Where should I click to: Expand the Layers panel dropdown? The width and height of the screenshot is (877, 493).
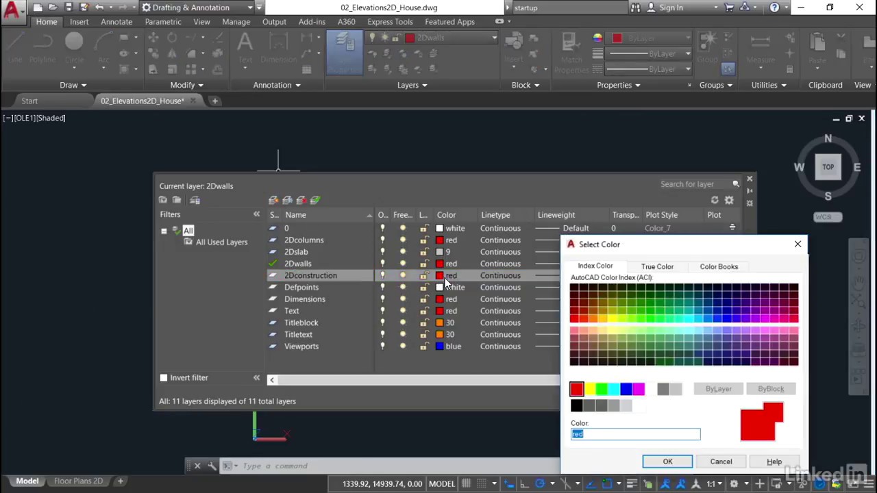(x=412, y=85)
